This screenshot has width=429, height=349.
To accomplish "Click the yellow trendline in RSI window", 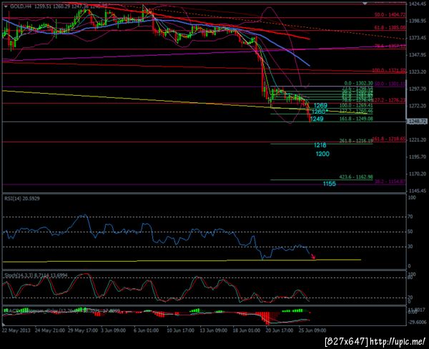I will click(x=182, y=260).
